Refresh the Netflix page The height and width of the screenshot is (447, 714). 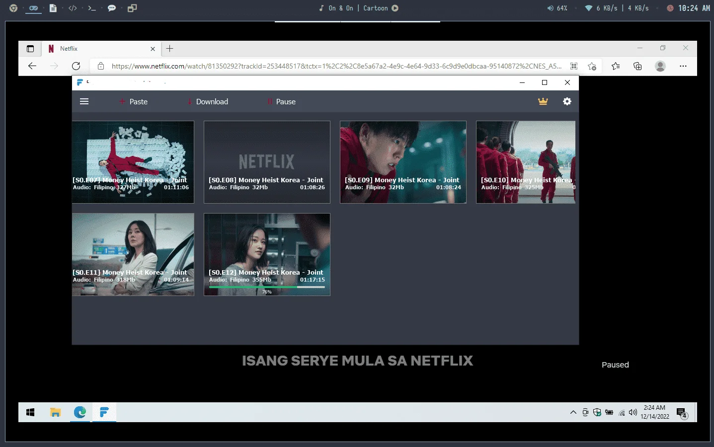[76, 66]
